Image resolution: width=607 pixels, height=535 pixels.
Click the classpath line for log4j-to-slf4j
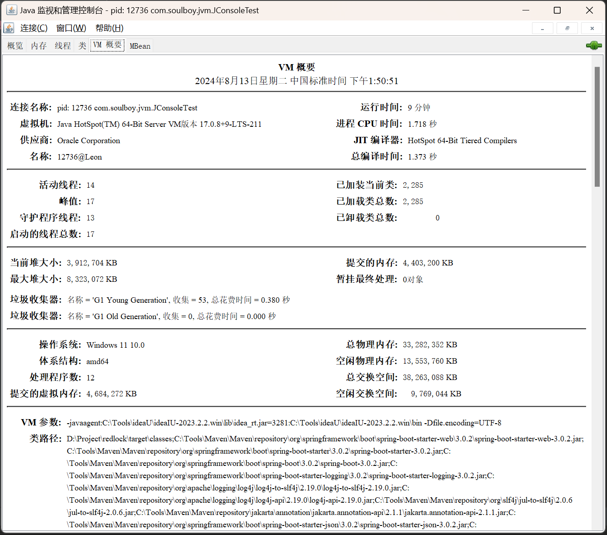(x=238, y=488)
